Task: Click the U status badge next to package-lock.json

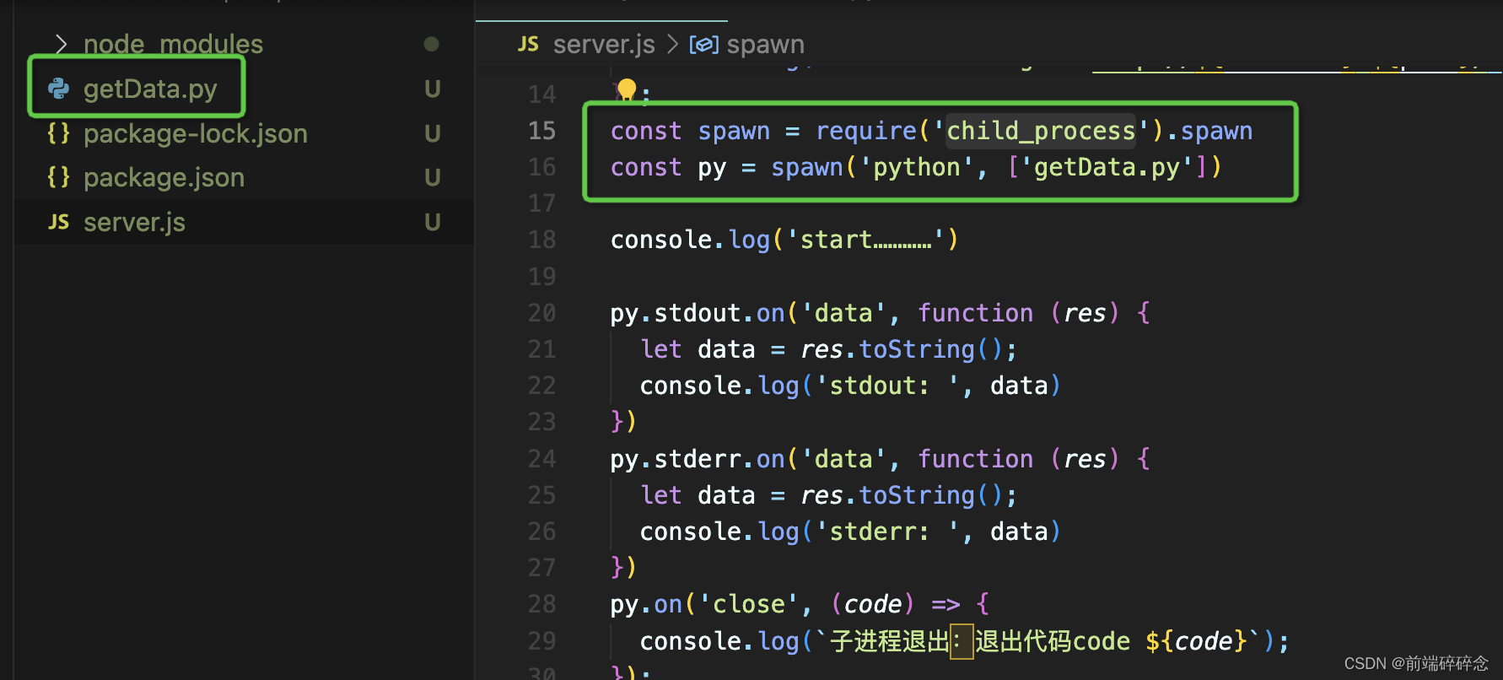Action: tap(432, 133)
